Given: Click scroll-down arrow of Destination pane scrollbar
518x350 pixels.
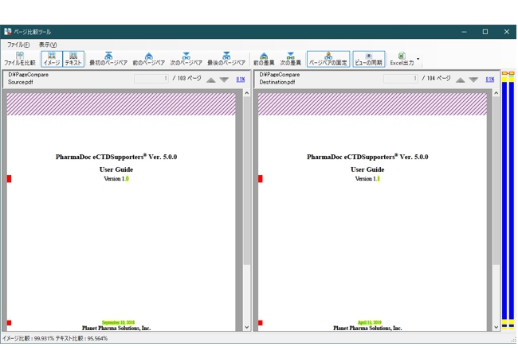Looking at the screenshot, I should (x=496, y=327).
